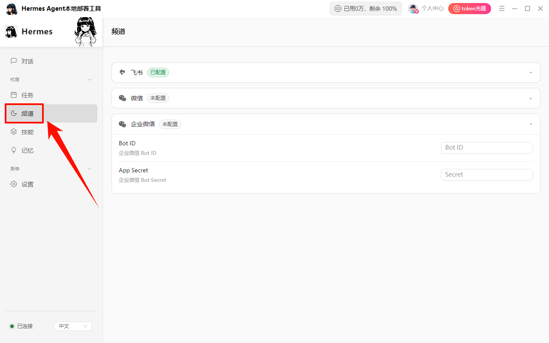This screenshot has width=549, height=343.
Task: Expand the 飞书 channel panel arrow
Action: point(531,72)
